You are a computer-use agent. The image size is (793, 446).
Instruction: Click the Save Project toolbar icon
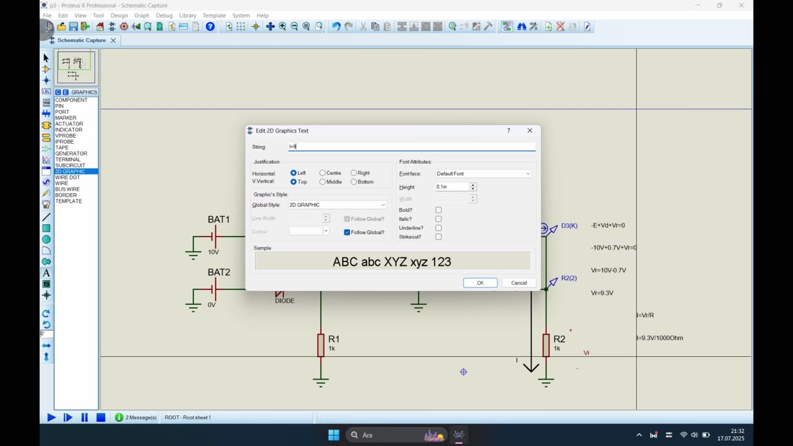tap(73, 27)
